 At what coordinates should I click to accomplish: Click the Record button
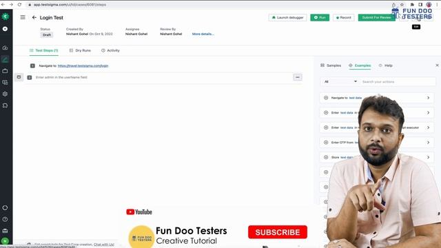click(344, 17)
